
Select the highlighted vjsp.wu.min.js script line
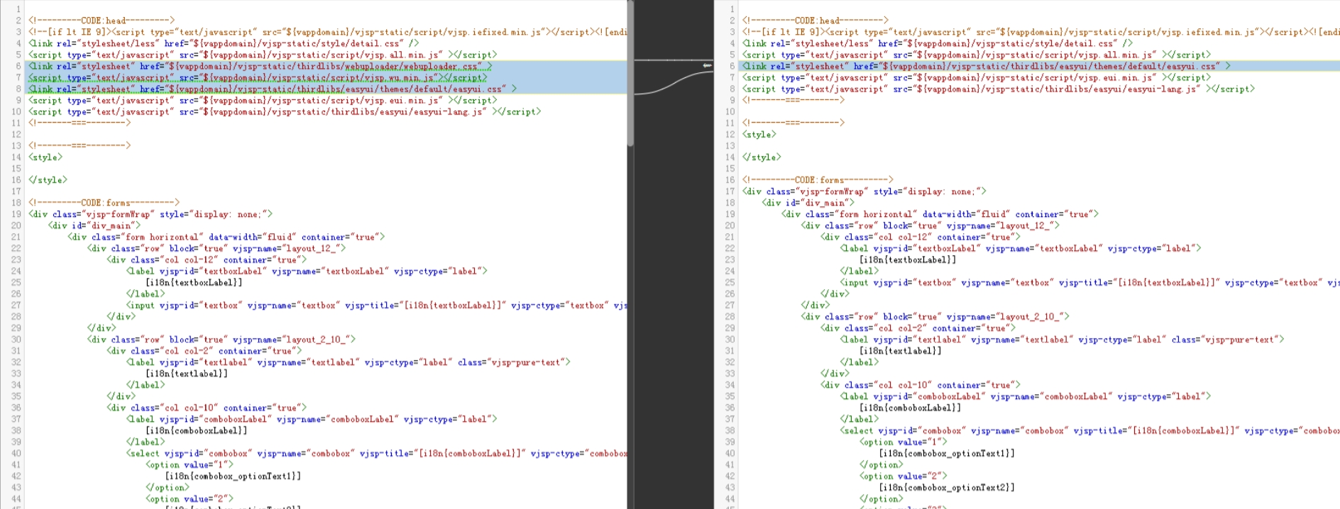point(258,77)
